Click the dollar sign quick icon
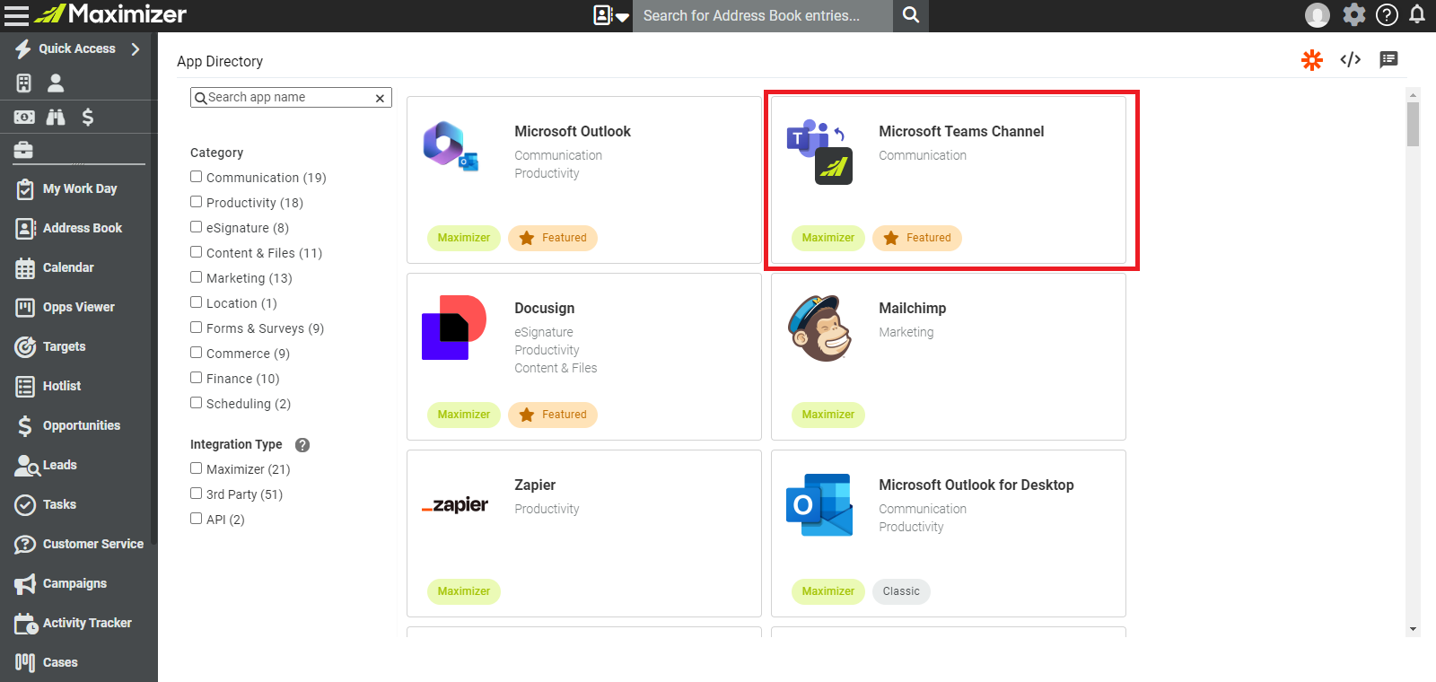 (88, 118)
